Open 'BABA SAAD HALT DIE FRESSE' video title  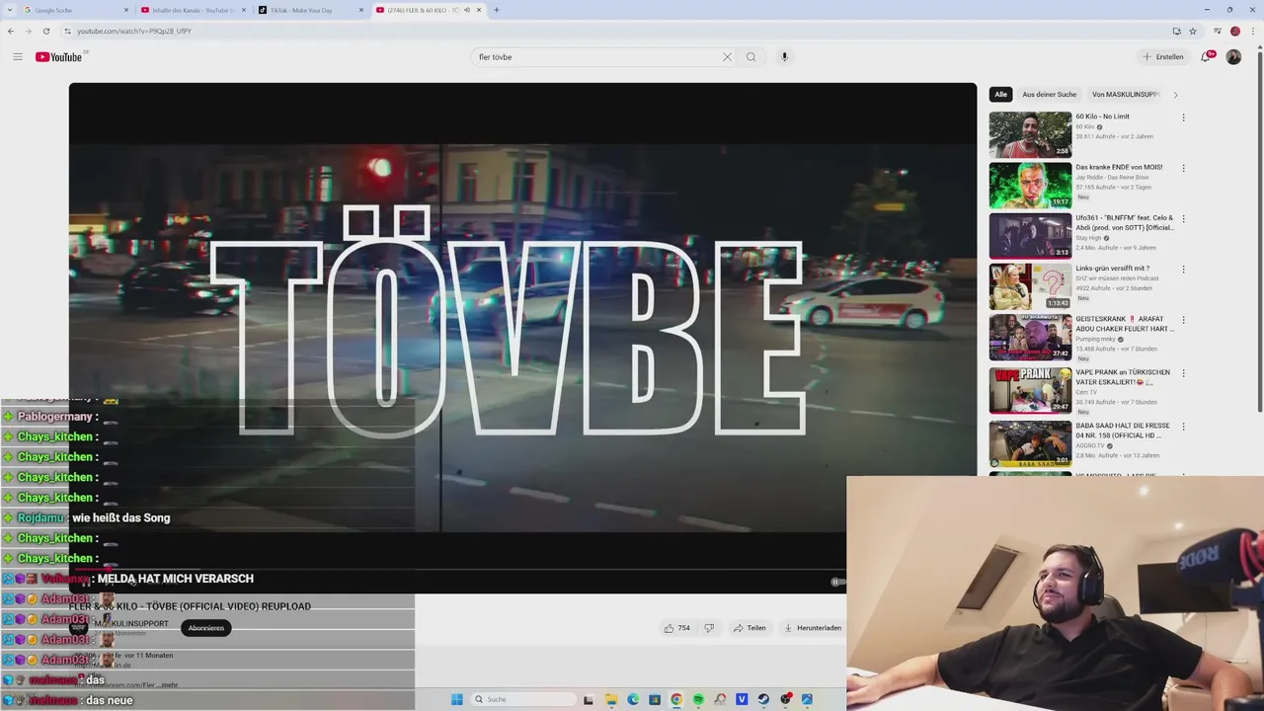[1123, 431]
